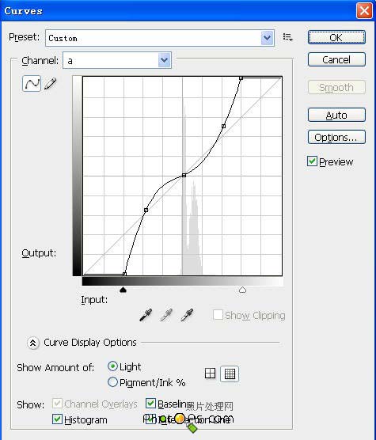This screenshot has width=376, height=440.
Task: Pick the gray point eyedropper
Action: tap(166, 315)
